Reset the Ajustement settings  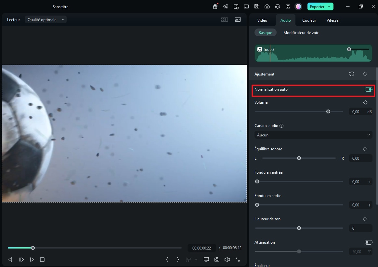click(352, 74)
